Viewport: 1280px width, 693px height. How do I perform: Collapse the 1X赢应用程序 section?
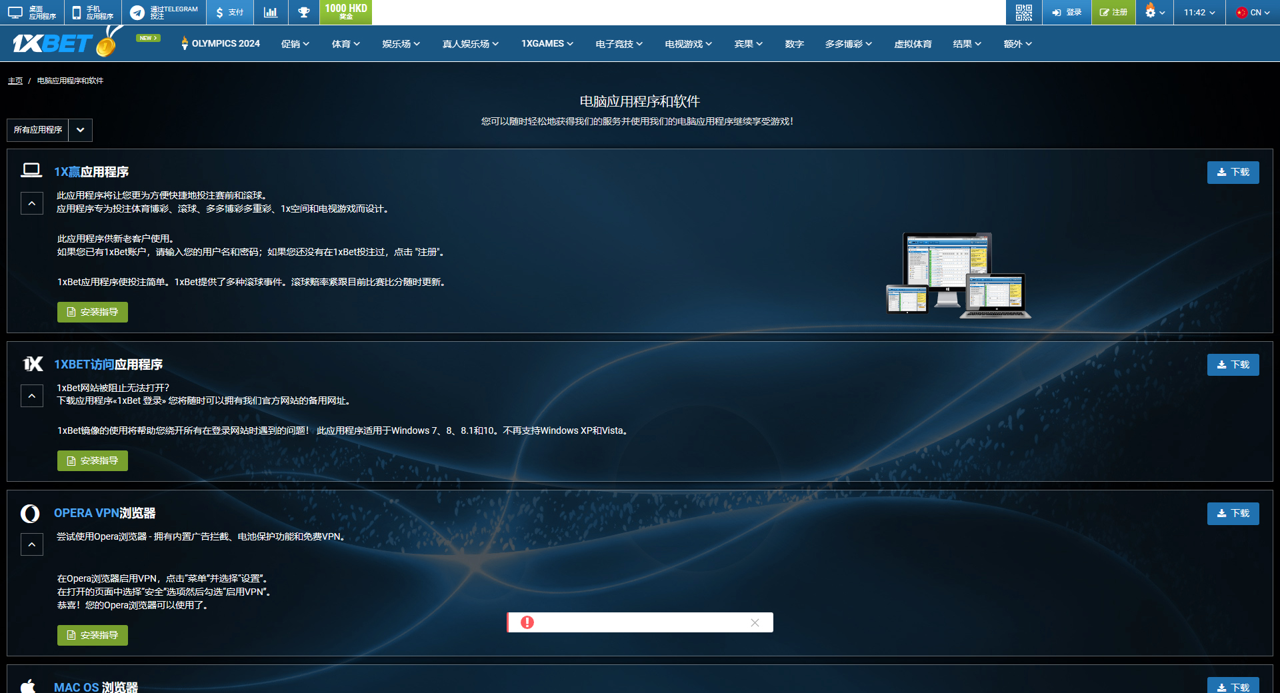click(32, 203)
